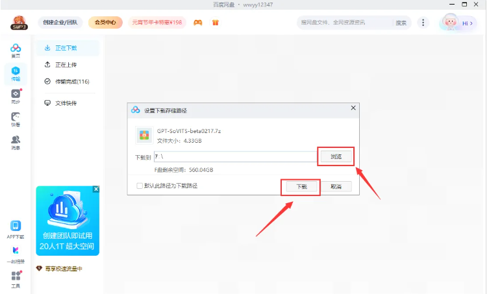Image resolution: width=489 pixels, height=294 pixels.
Task: Open the 首页 home icon in sidebar
Action: point(16,49)
